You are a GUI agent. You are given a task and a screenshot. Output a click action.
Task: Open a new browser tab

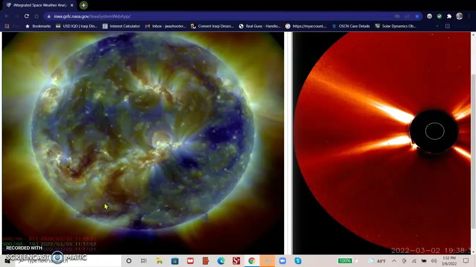pos(84,5)
